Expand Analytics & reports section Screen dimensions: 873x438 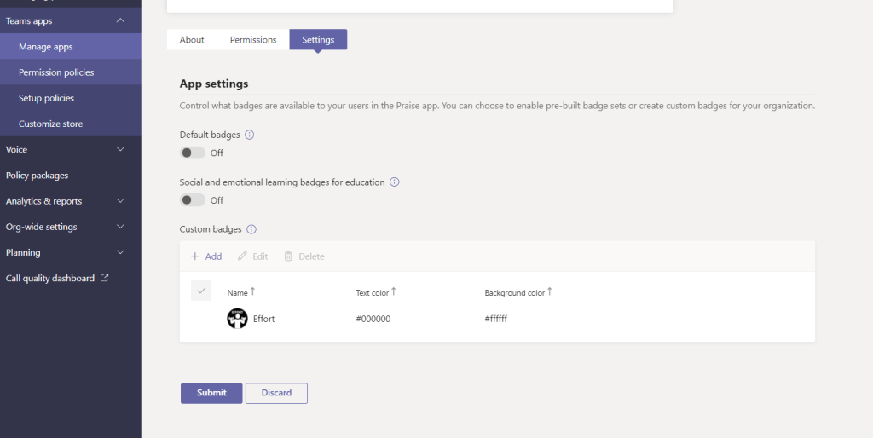120,201
